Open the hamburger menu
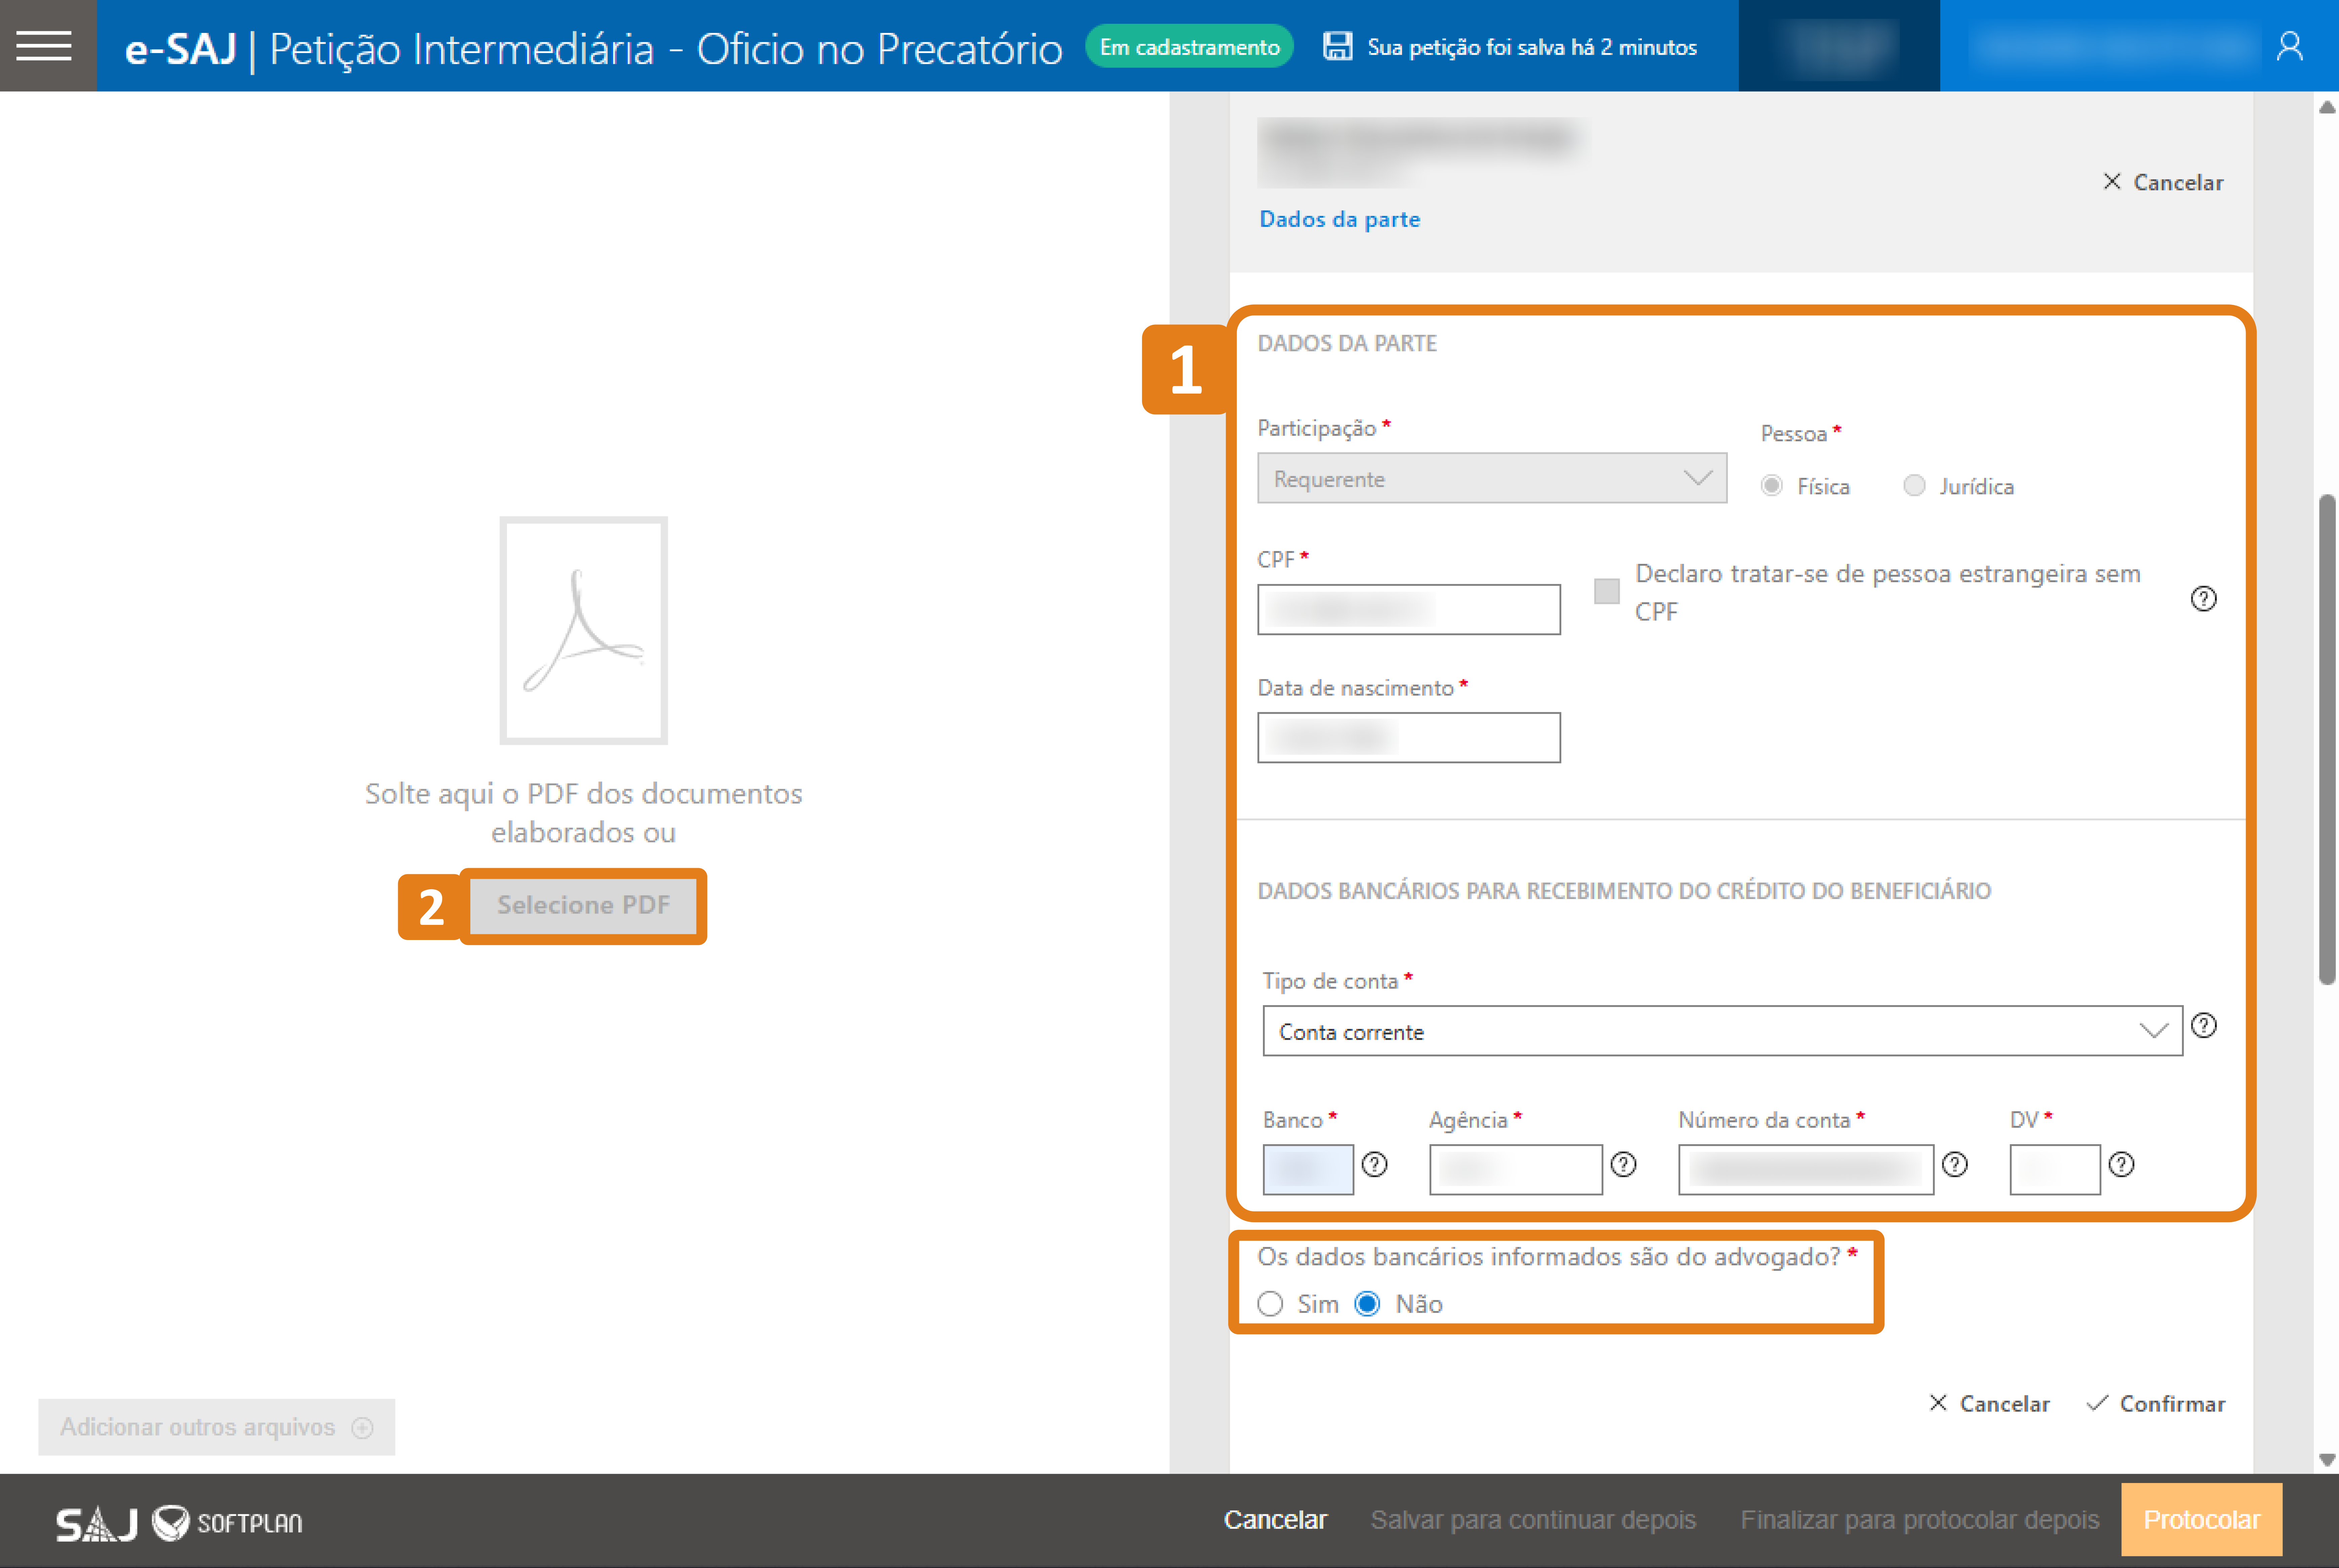 click(44, 46)
